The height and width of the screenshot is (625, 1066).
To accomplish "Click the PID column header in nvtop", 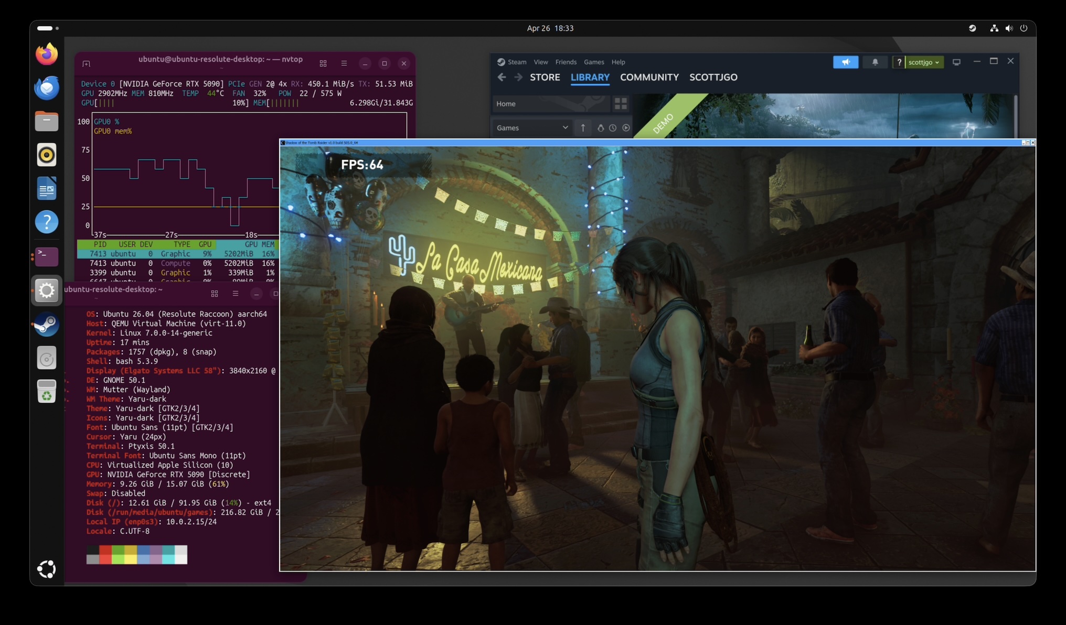I will click(x=100, y=244).
